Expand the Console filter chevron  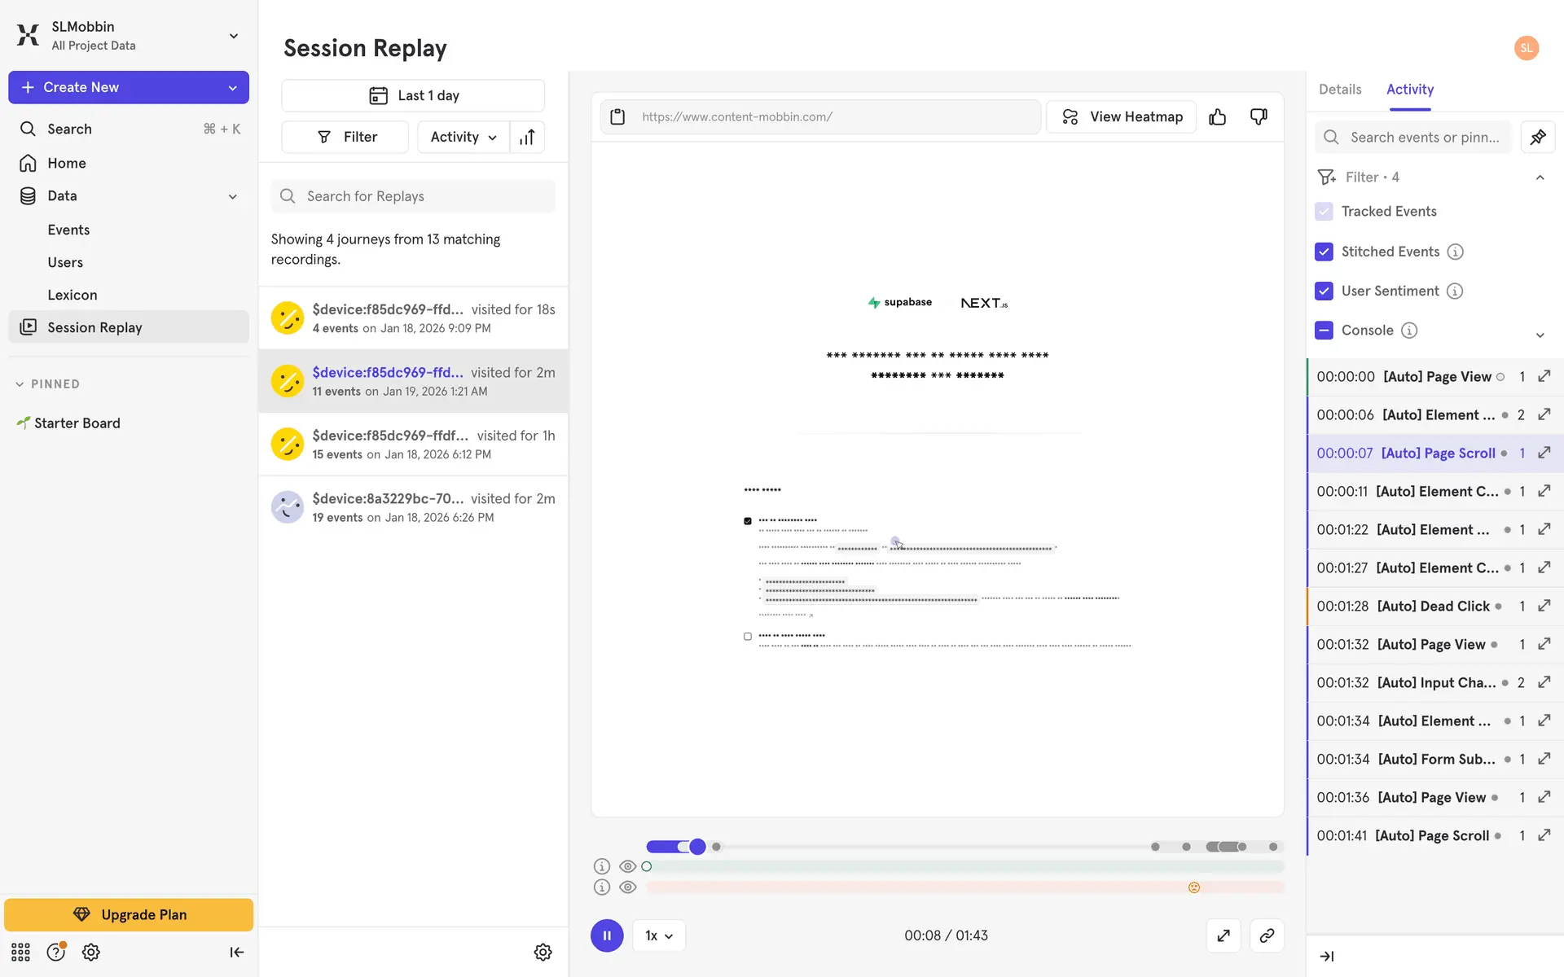click(1540, 335)
